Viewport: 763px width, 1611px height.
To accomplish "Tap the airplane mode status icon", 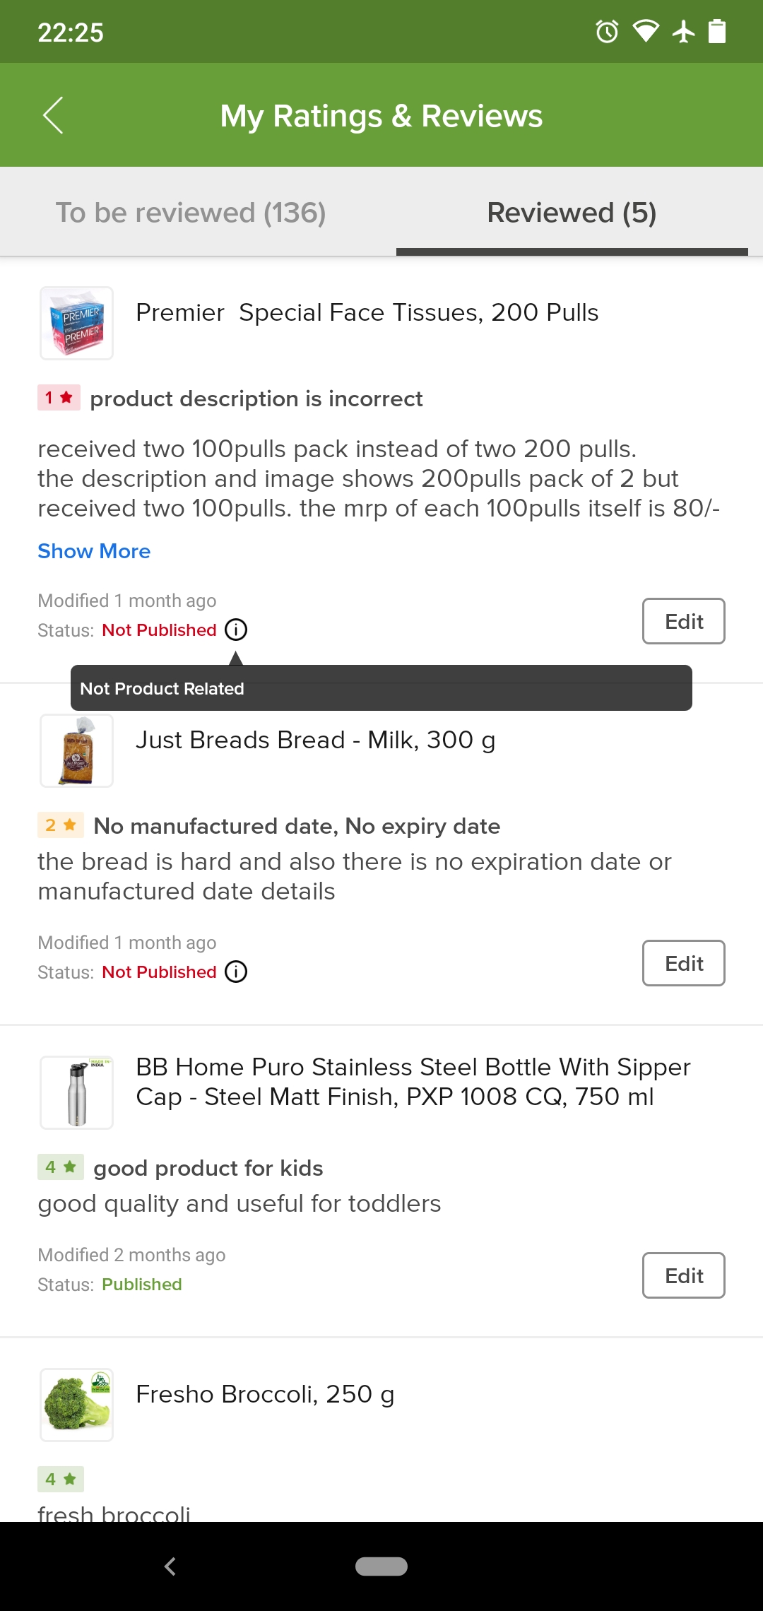I will pos(682,31).
